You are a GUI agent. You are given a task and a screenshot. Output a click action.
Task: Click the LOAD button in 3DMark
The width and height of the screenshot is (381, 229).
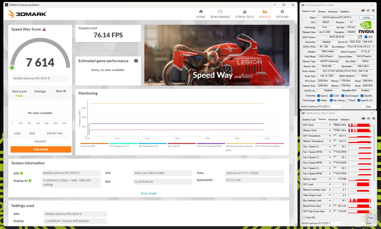pos(17,133)
